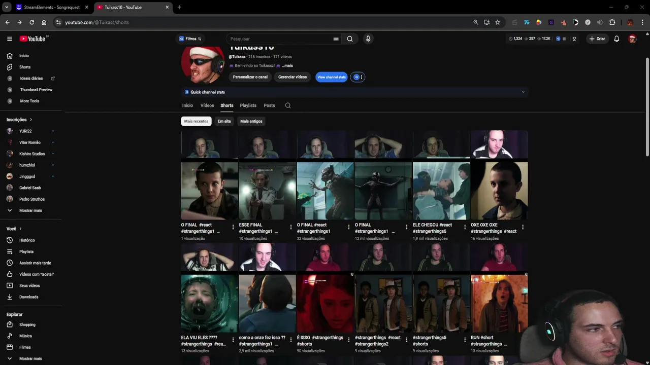Switch to the Início channel tab
650x365 pixels.
point(187,105)
